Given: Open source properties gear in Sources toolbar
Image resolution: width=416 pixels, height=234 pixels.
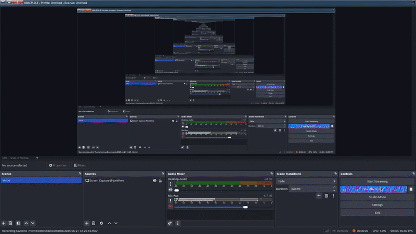Looking at the screenshot, I should [x=101, y=224].
